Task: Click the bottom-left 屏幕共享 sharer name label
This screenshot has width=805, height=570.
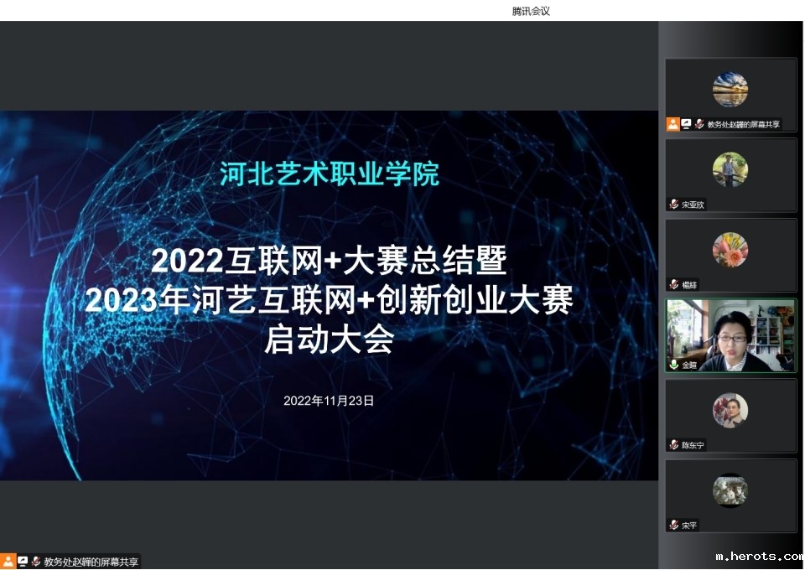Action: coord(91,562)
